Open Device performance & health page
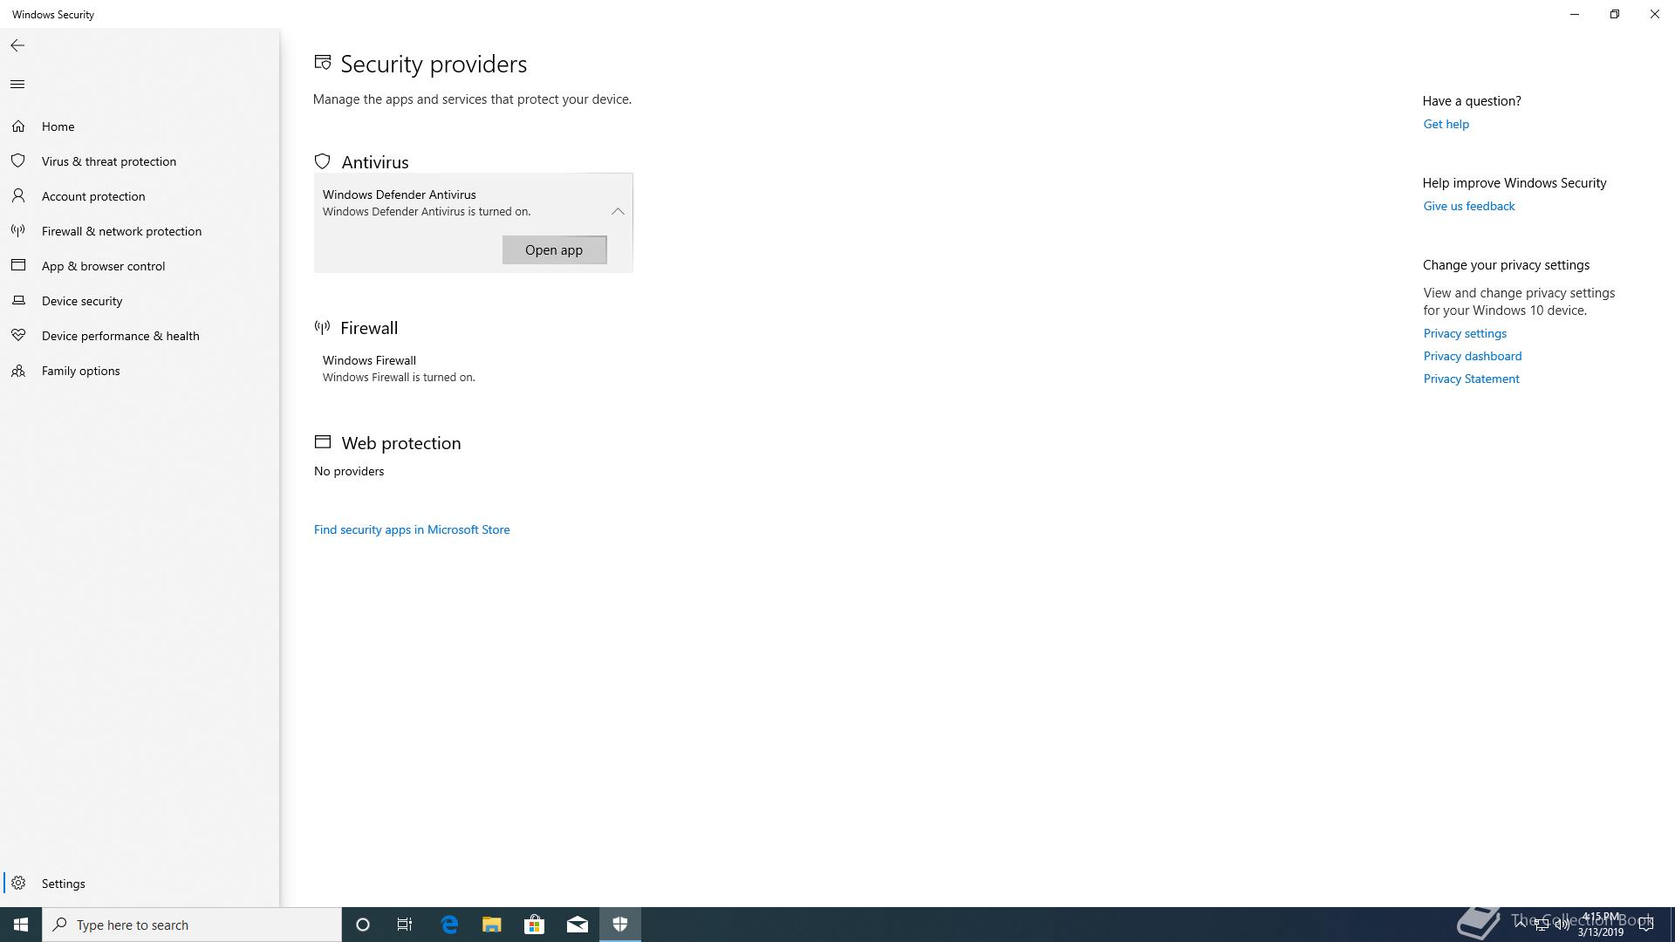Viewport: 1675px width, 942px height. tap(140, 336)
